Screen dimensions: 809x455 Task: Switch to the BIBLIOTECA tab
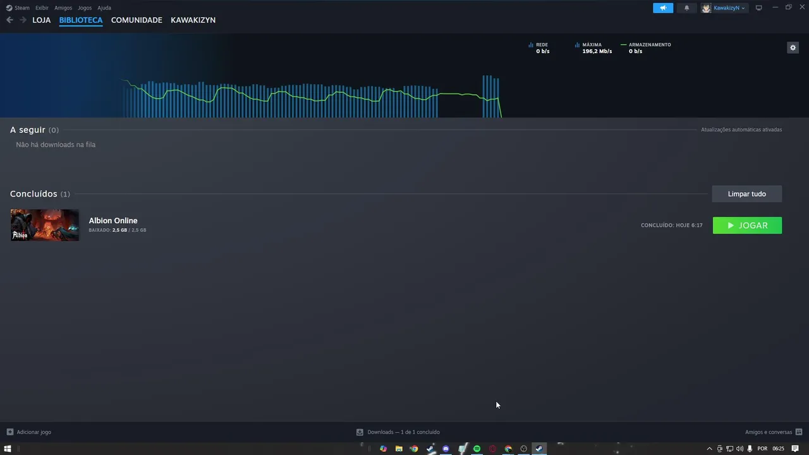pyautogui.click(x=81, y=20)
